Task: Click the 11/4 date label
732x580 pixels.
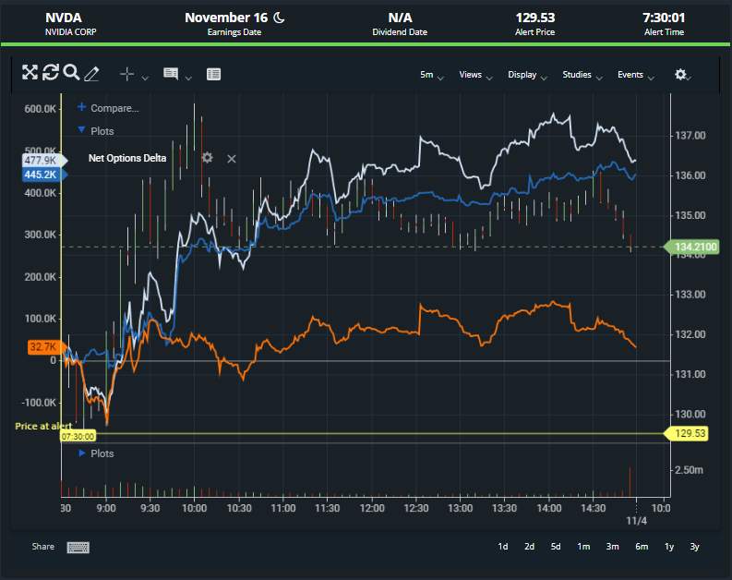Action: tap(636, 521)
